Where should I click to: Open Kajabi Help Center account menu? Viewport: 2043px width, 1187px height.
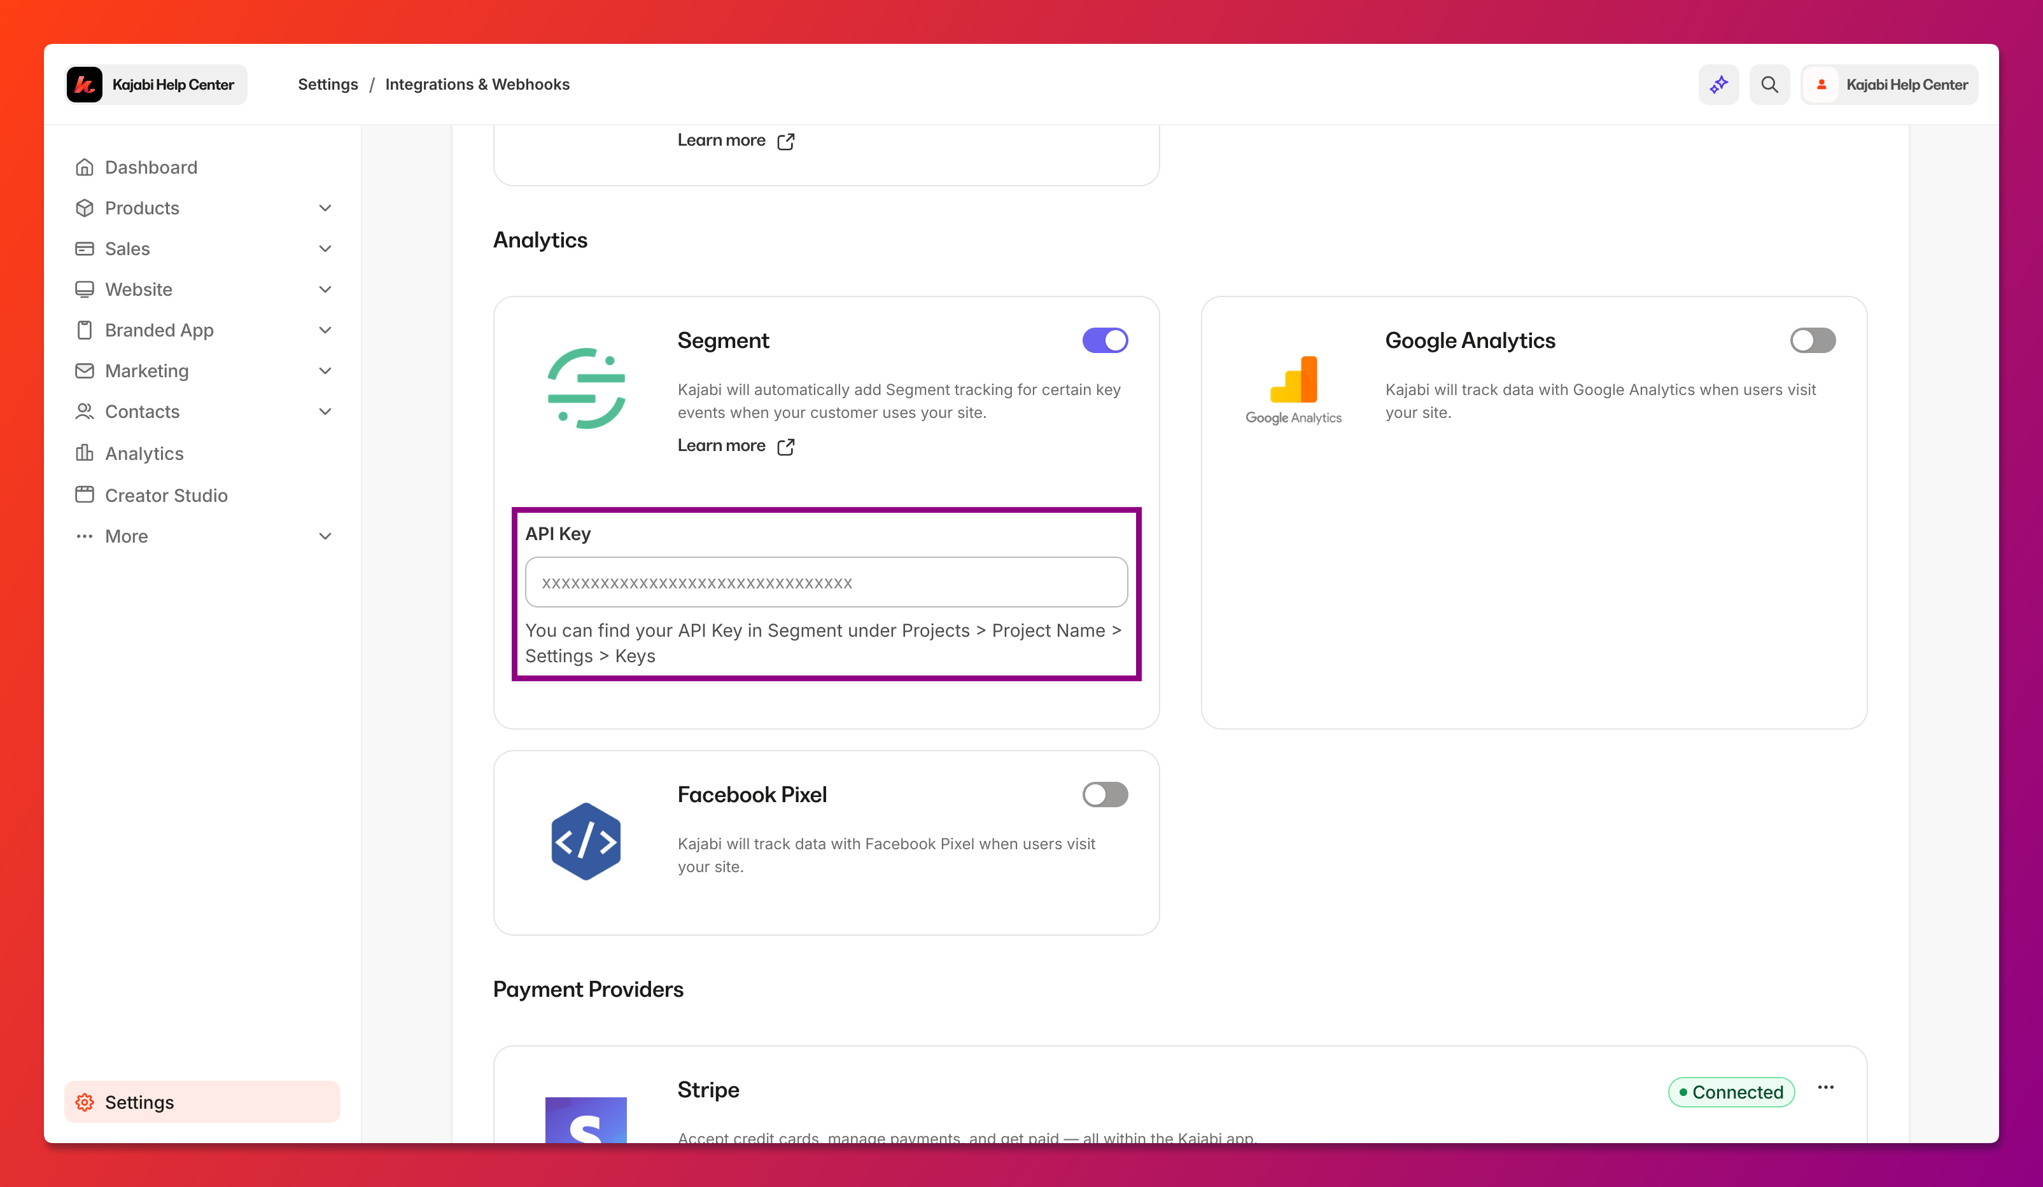pos(1889,84)
